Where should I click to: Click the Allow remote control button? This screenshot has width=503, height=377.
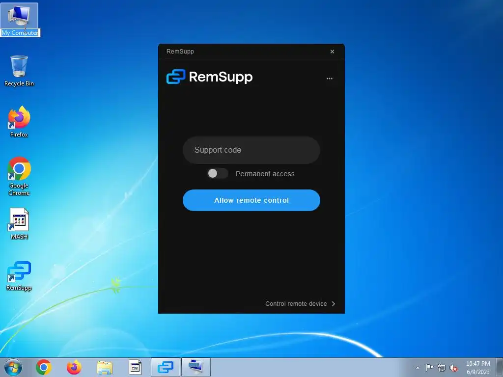tap(251, 200)
